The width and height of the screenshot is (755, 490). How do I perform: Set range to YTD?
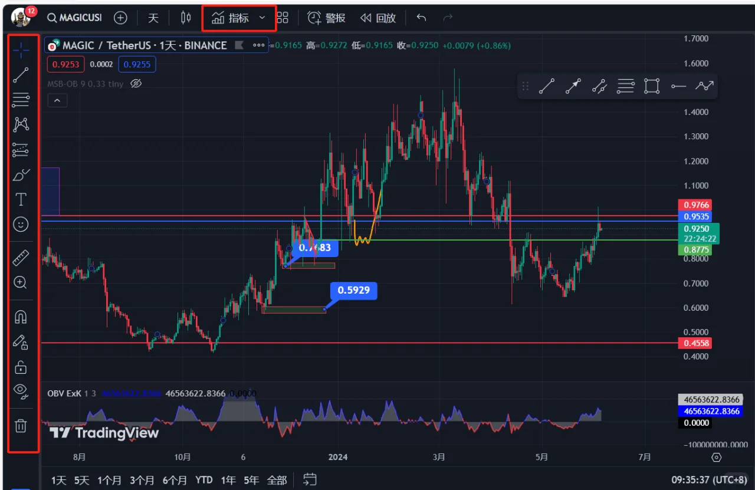(204, 480)
